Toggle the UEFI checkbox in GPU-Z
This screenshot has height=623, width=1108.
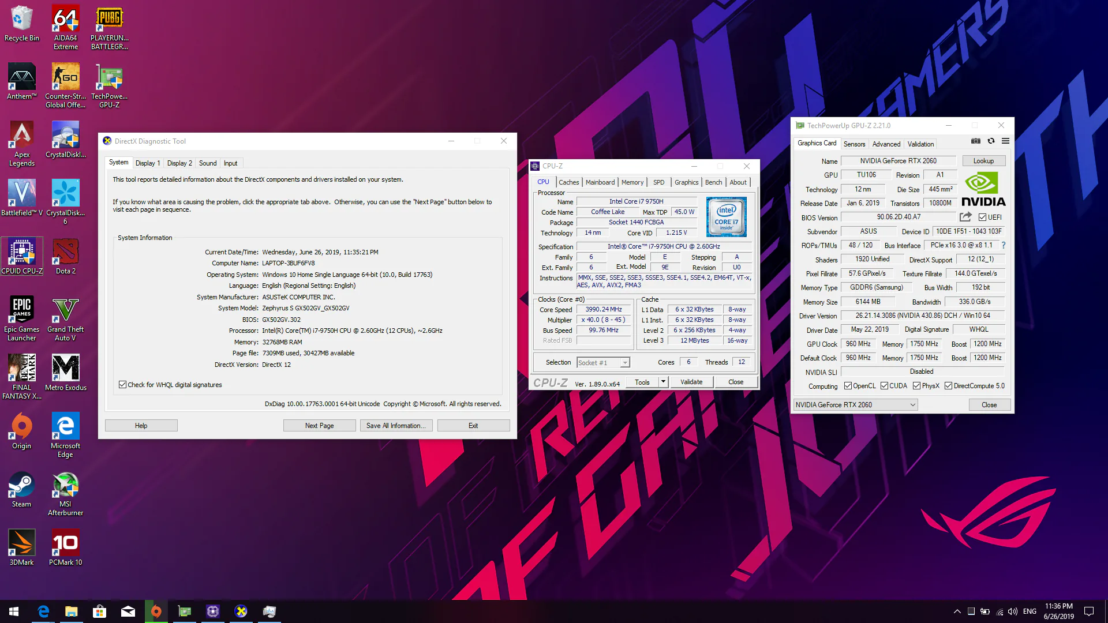982,217
